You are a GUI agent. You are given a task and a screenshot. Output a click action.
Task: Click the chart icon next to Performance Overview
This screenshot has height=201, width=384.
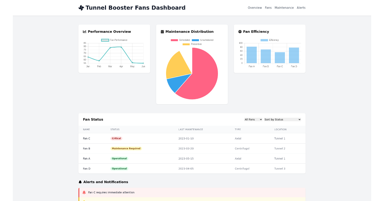tap(84, 32)
